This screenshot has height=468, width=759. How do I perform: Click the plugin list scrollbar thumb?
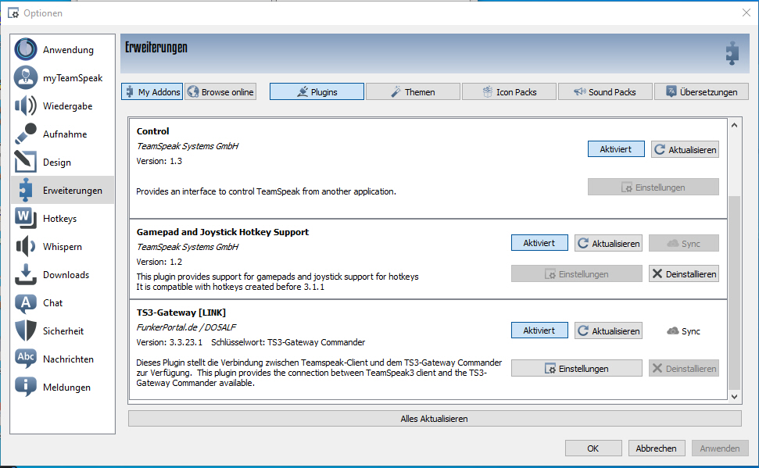pos(734,292)
